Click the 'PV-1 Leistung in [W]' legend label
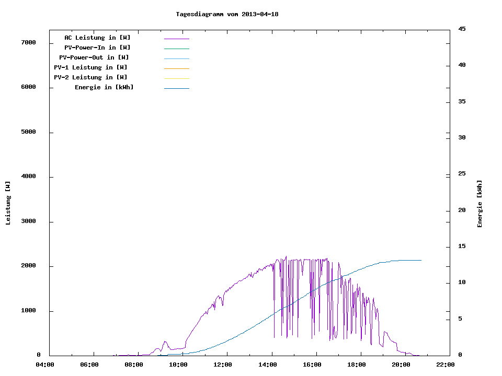This screenshot has height=376, width=502. pos(90,67)
